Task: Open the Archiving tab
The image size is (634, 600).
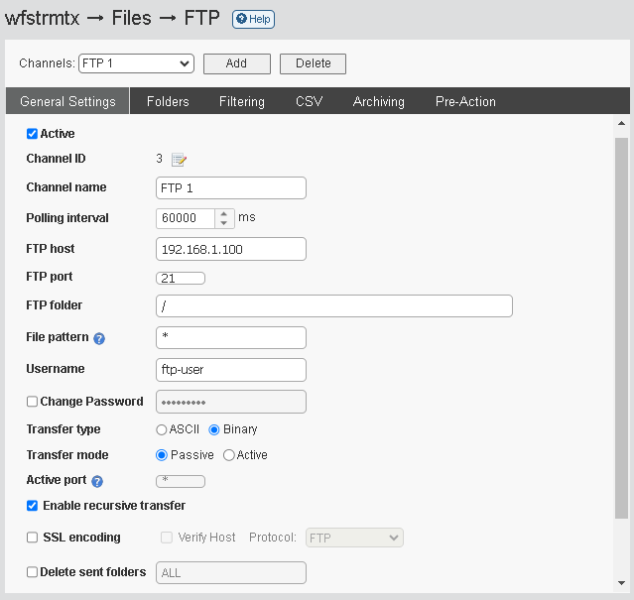Action: pyautogui.click(x=378, y=101)
